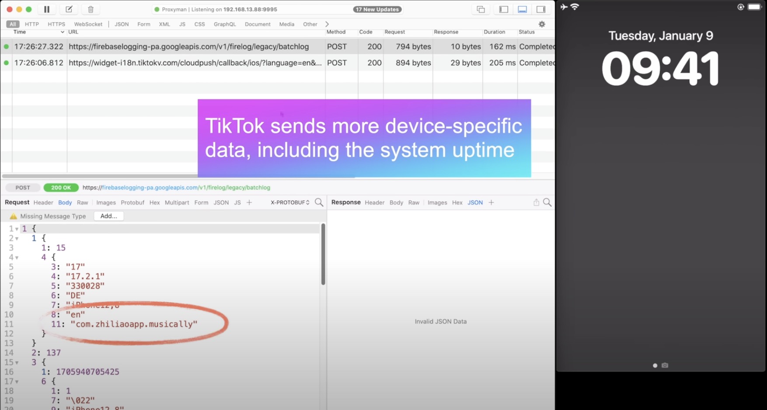
Task: Clear session with the trash icon
Action: coord(91,9)
